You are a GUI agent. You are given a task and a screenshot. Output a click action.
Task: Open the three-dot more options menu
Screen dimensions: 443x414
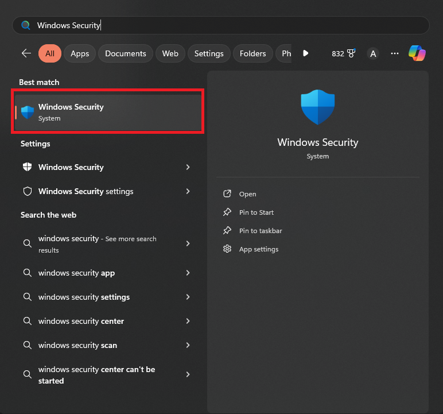tap(394, 53)
